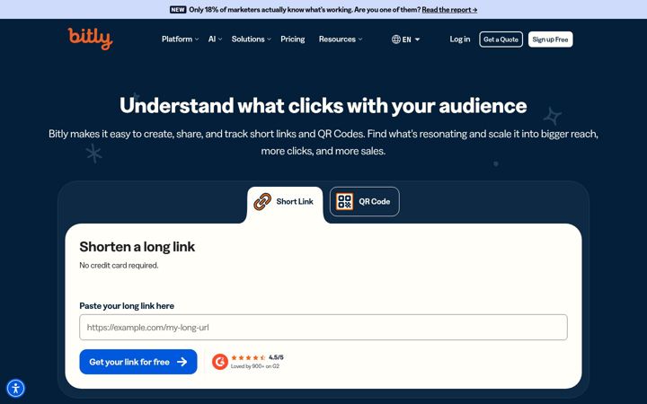
Task: Click the G2 logo badge
Action: point(220,362)
